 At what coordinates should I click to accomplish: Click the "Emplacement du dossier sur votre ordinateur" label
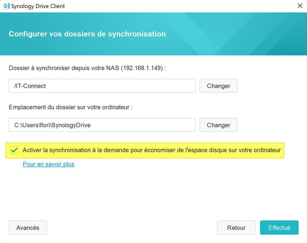point(71,107)
